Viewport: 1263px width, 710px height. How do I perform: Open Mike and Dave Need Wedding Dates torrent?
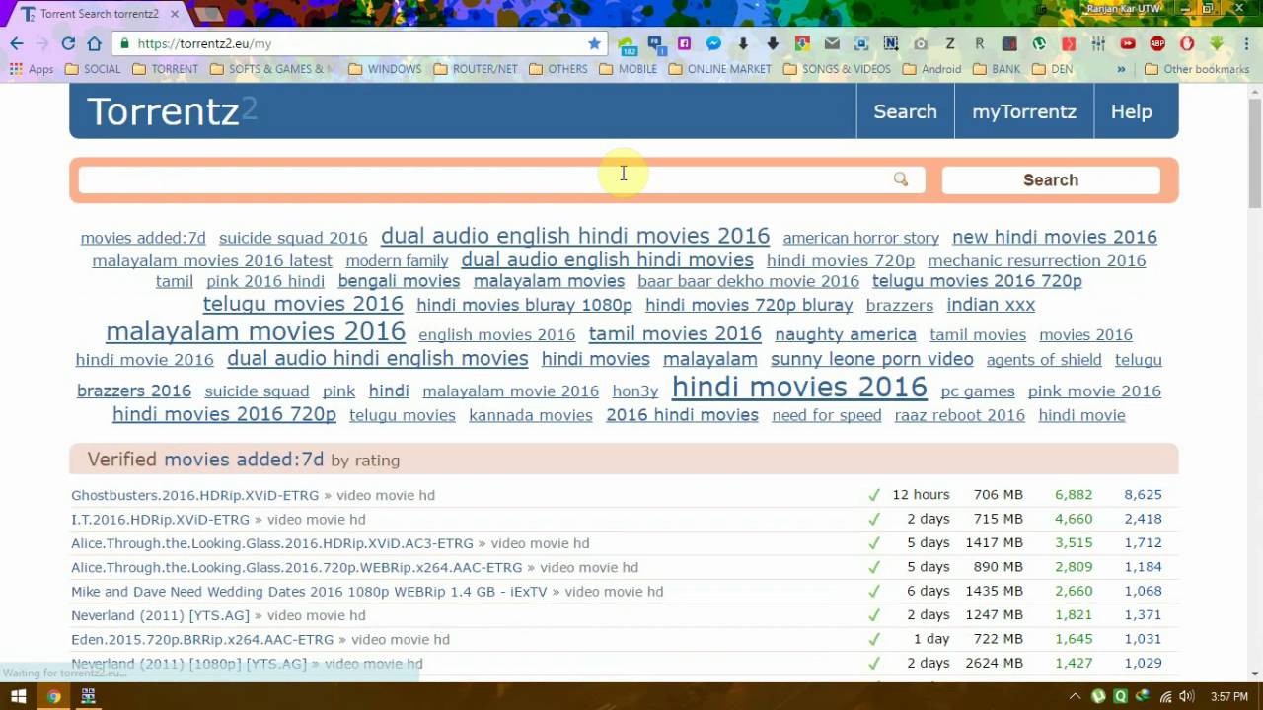pos(309,591)
